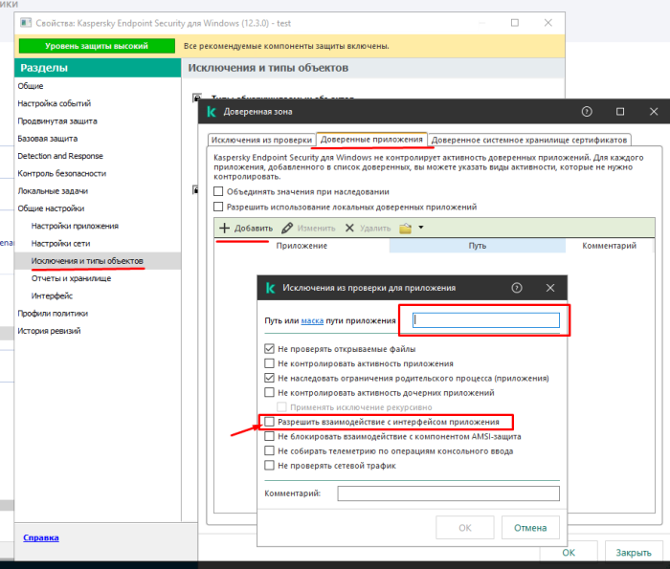The width and height of the screenshot is (670, 569).
Task: Switch to 'Исключения из проверки' tab
Action: (261, 140)
